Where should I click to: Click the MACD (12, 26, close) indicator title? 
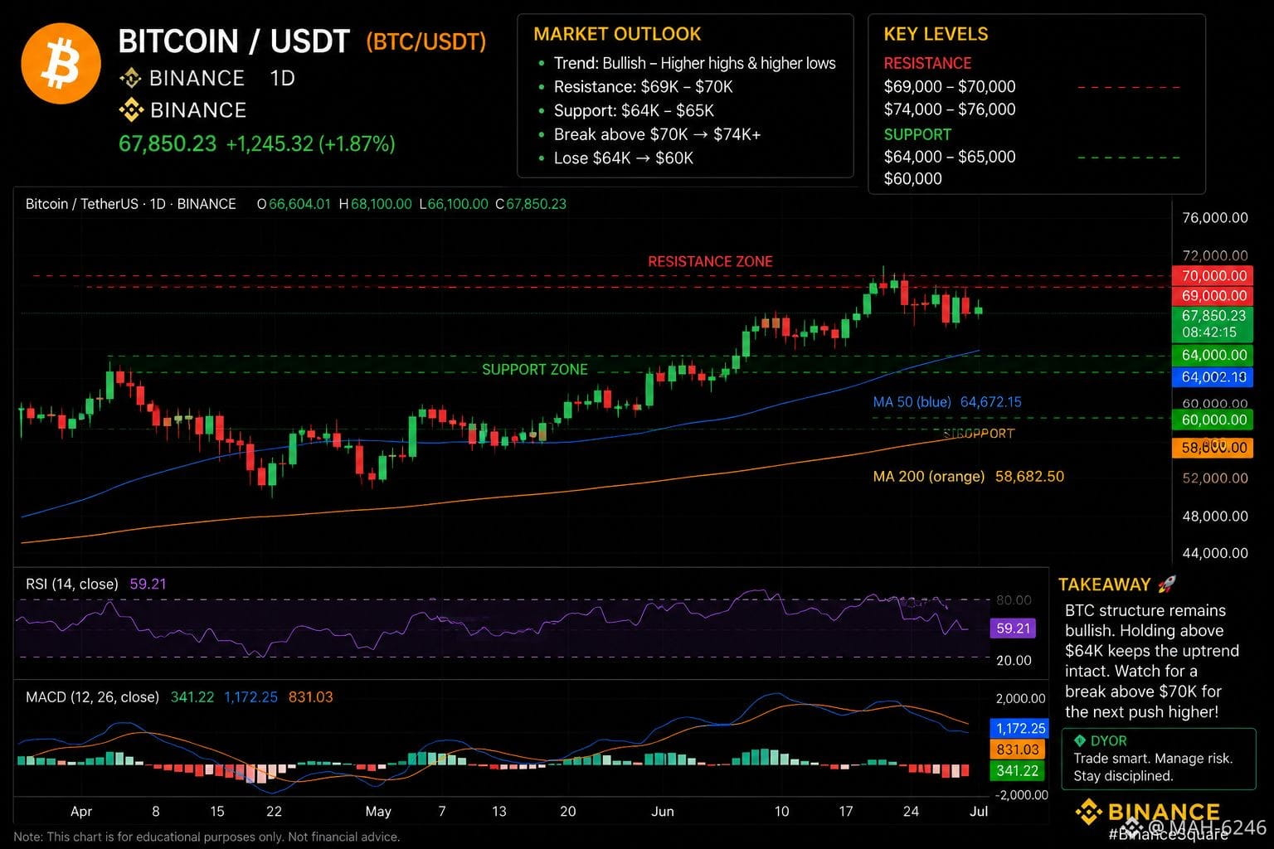point(92,697)
